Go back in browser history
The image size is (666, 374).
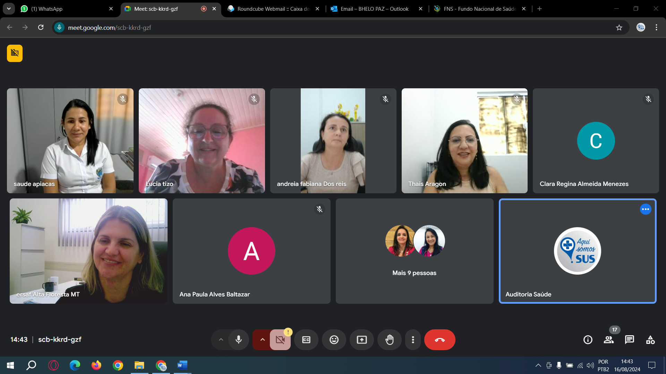[10, 27]
